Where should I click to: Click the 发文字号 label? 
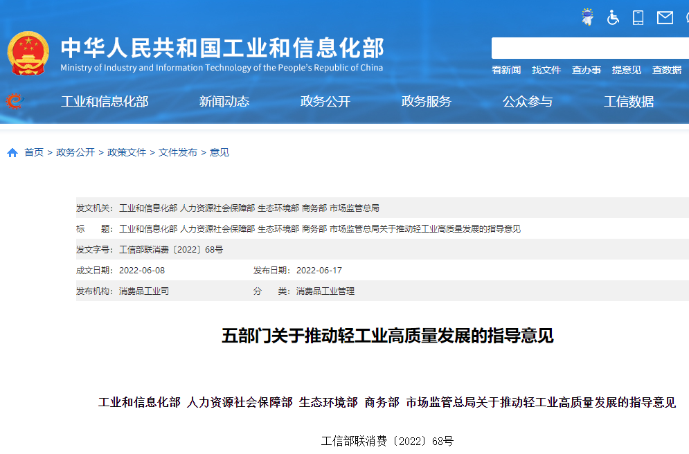point(93,250)
